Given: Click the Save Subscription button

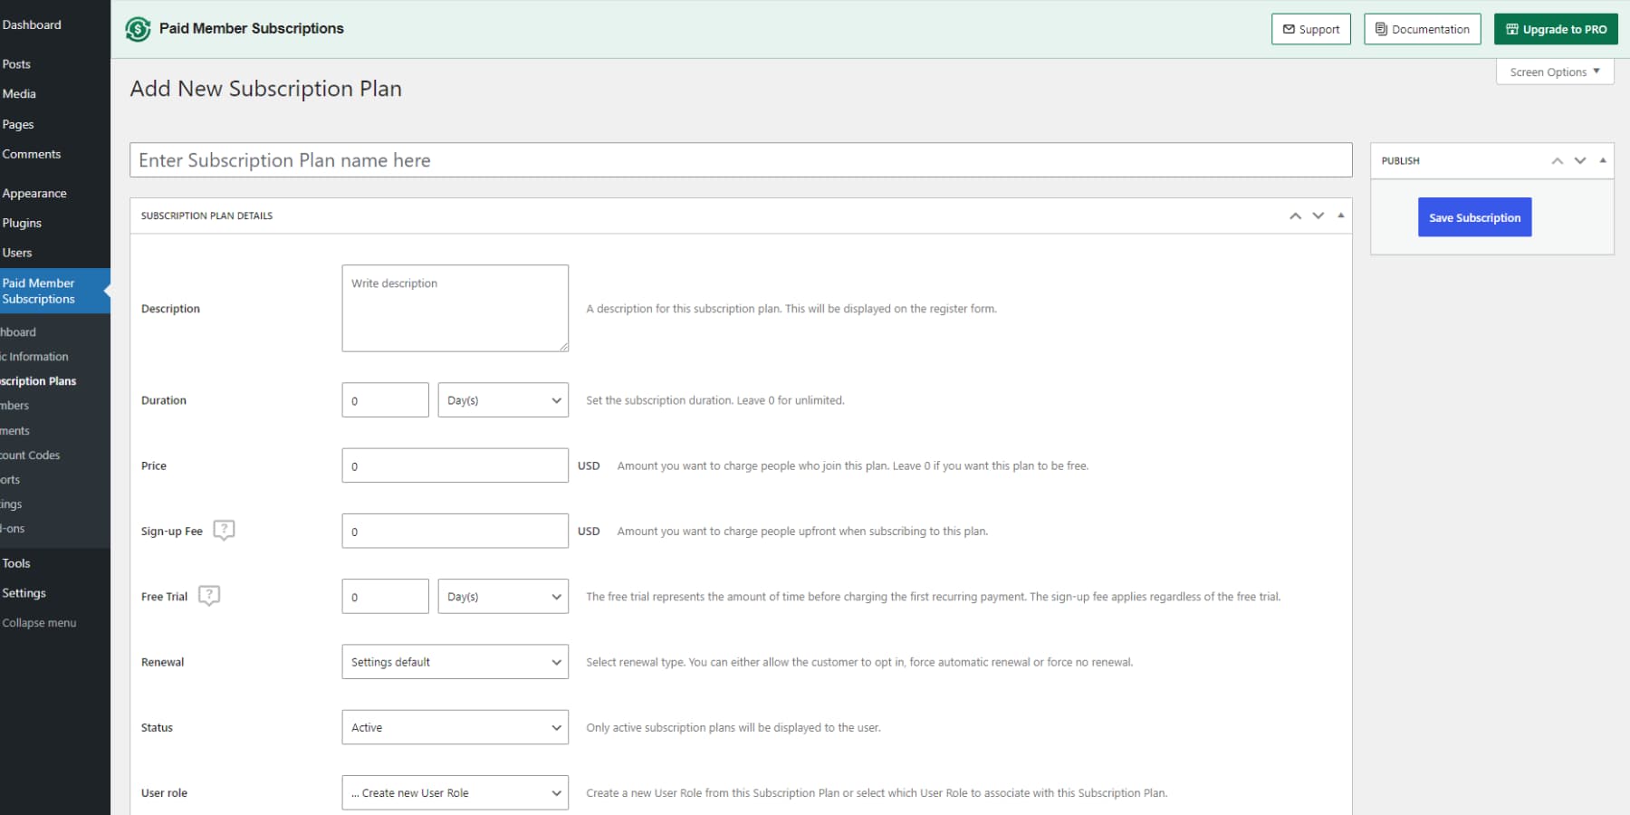Looking at the screenshot, I should 1474,216.
